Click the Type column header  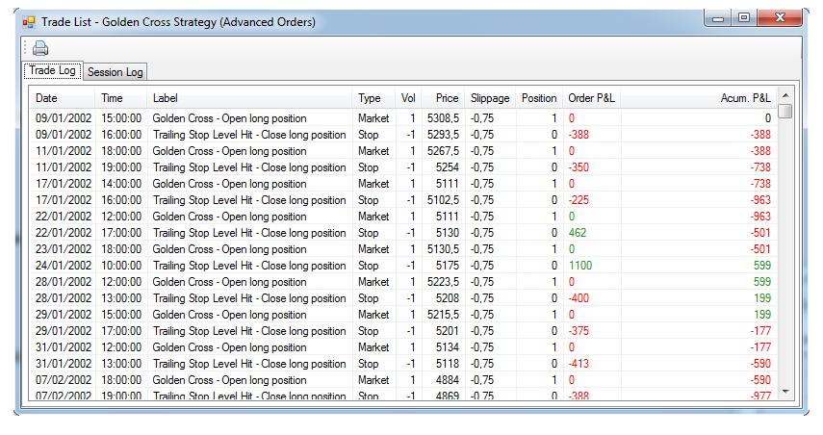tap(369, 98)
